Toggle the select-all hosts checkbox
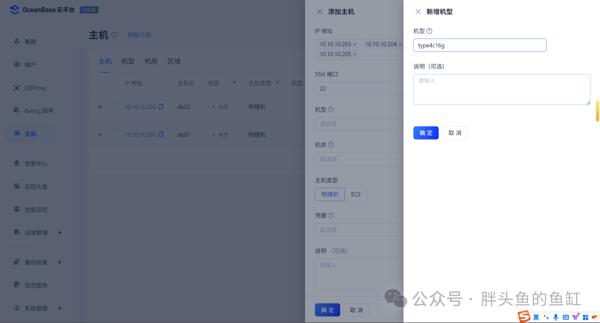Image resolution: width=600 pixels, height=323 pixels. point(115,83)
